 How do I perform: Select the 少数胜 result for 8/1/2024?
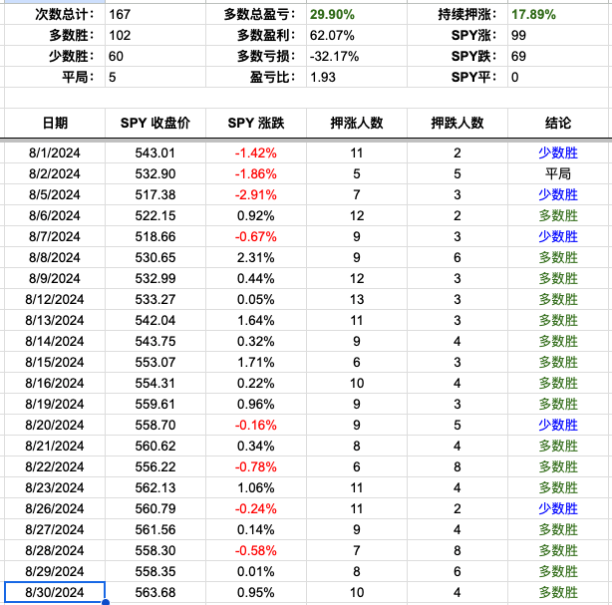[x=558, y=152]
